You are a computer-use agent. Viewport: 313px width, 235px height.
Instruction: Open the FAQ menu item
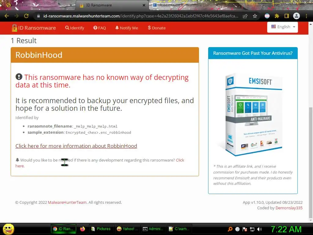[100, 28]
